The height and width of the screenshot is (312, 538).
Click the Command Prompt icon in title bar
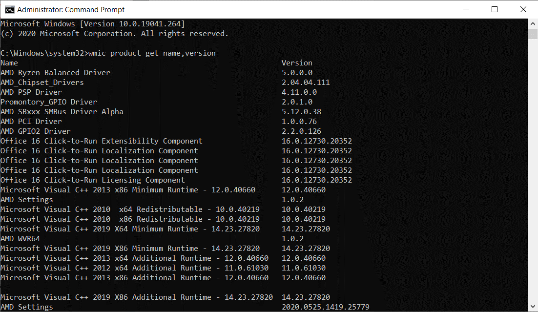[9, 10]
